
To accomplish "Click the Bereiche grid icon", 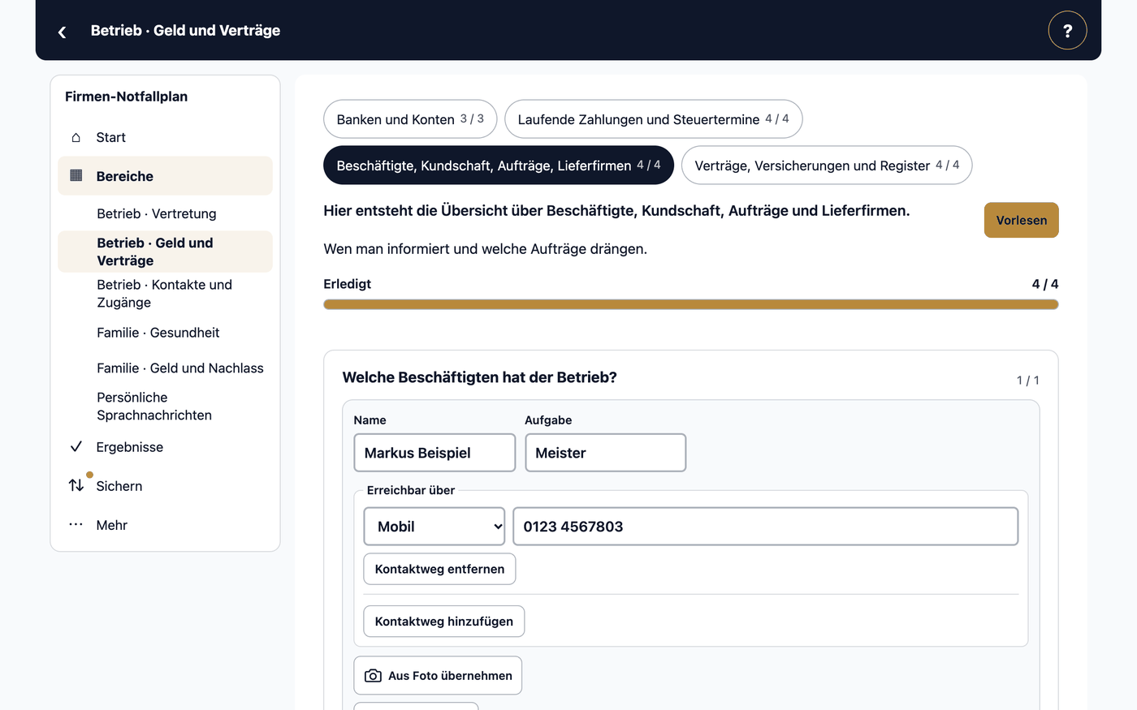I will [x=76, y=175].
